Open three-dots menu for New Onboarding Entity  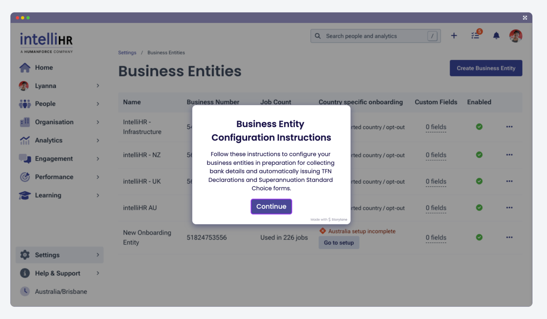(x=509, y=237)
